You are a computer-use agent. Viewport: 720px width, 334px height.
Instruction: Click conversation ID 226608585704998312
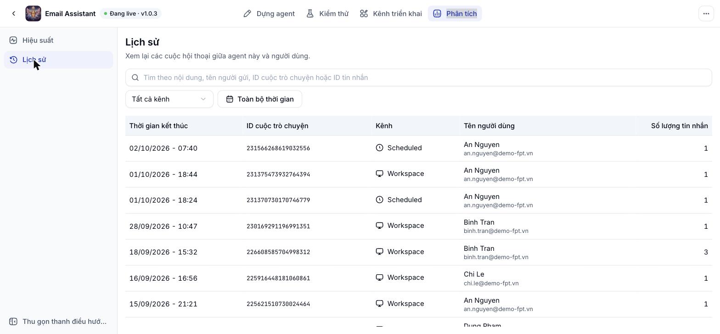tap(278, 252)
